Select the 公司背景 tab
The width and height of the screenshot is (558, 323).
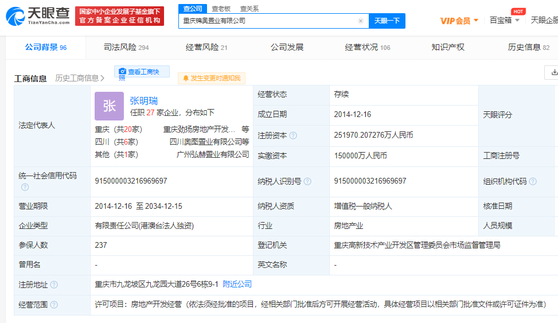(45, 48)
